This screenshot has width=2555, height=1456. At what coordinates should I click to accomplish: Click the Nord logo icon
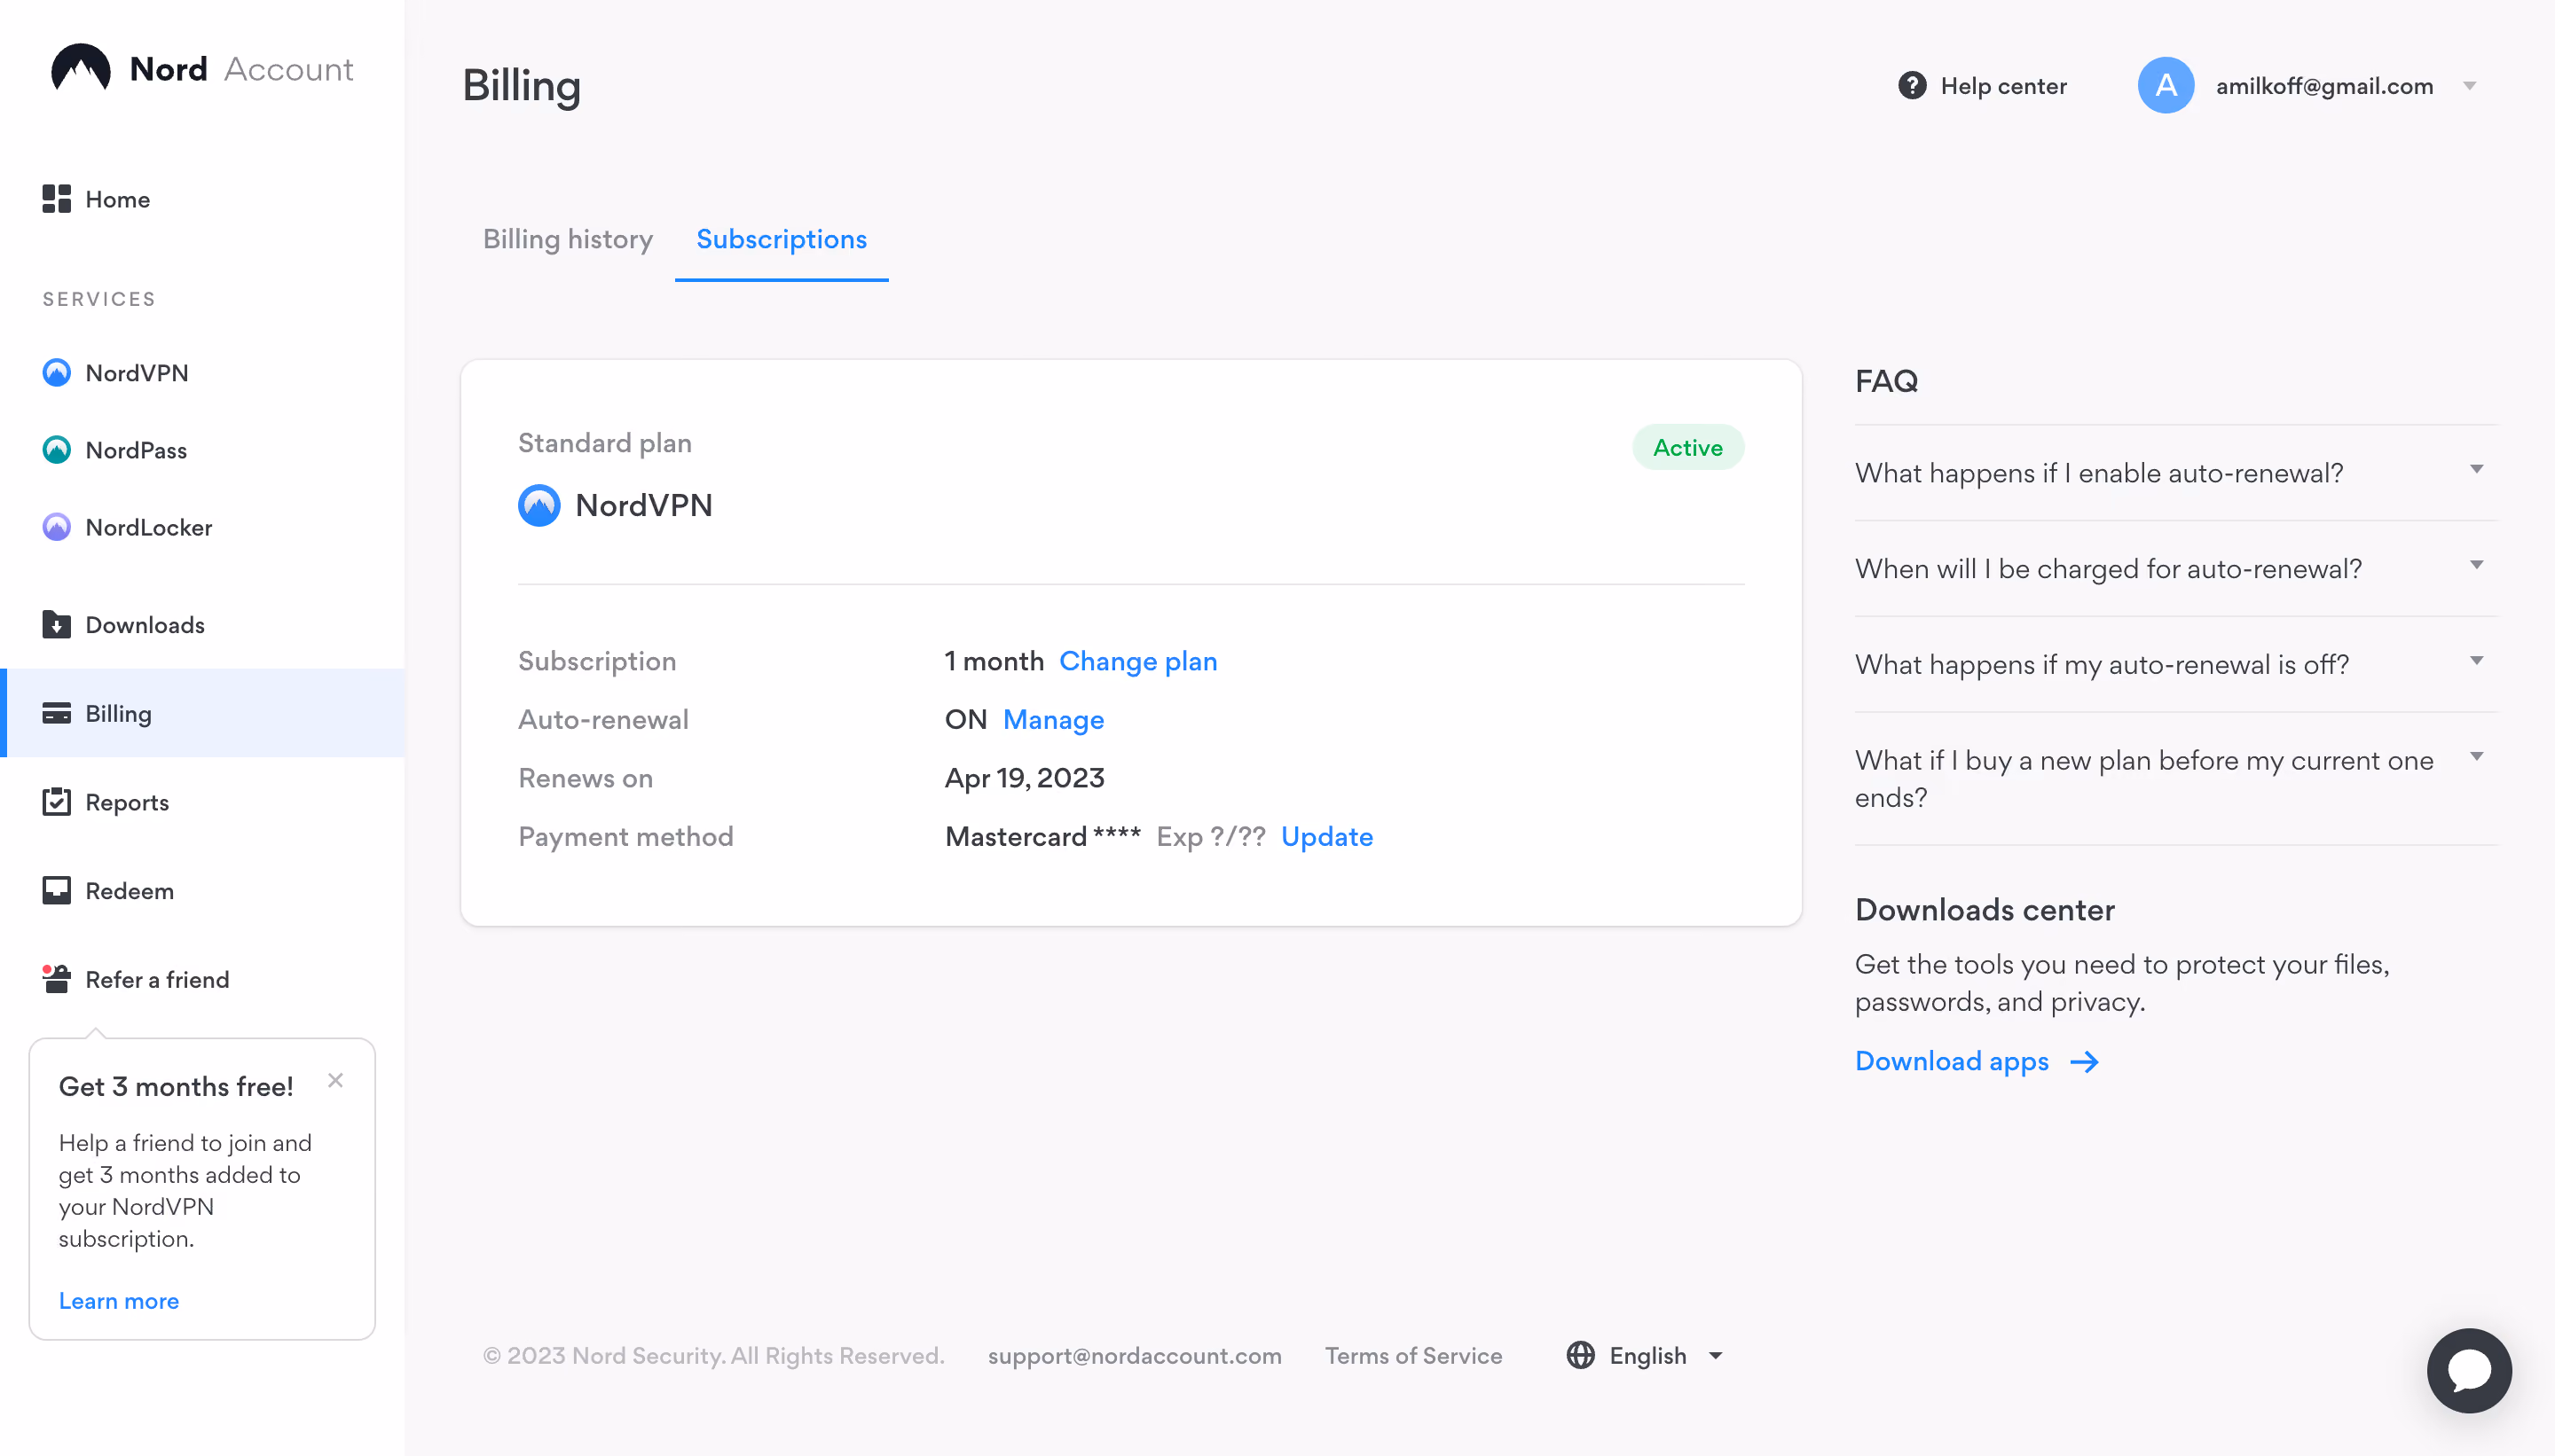coord(81,69)
